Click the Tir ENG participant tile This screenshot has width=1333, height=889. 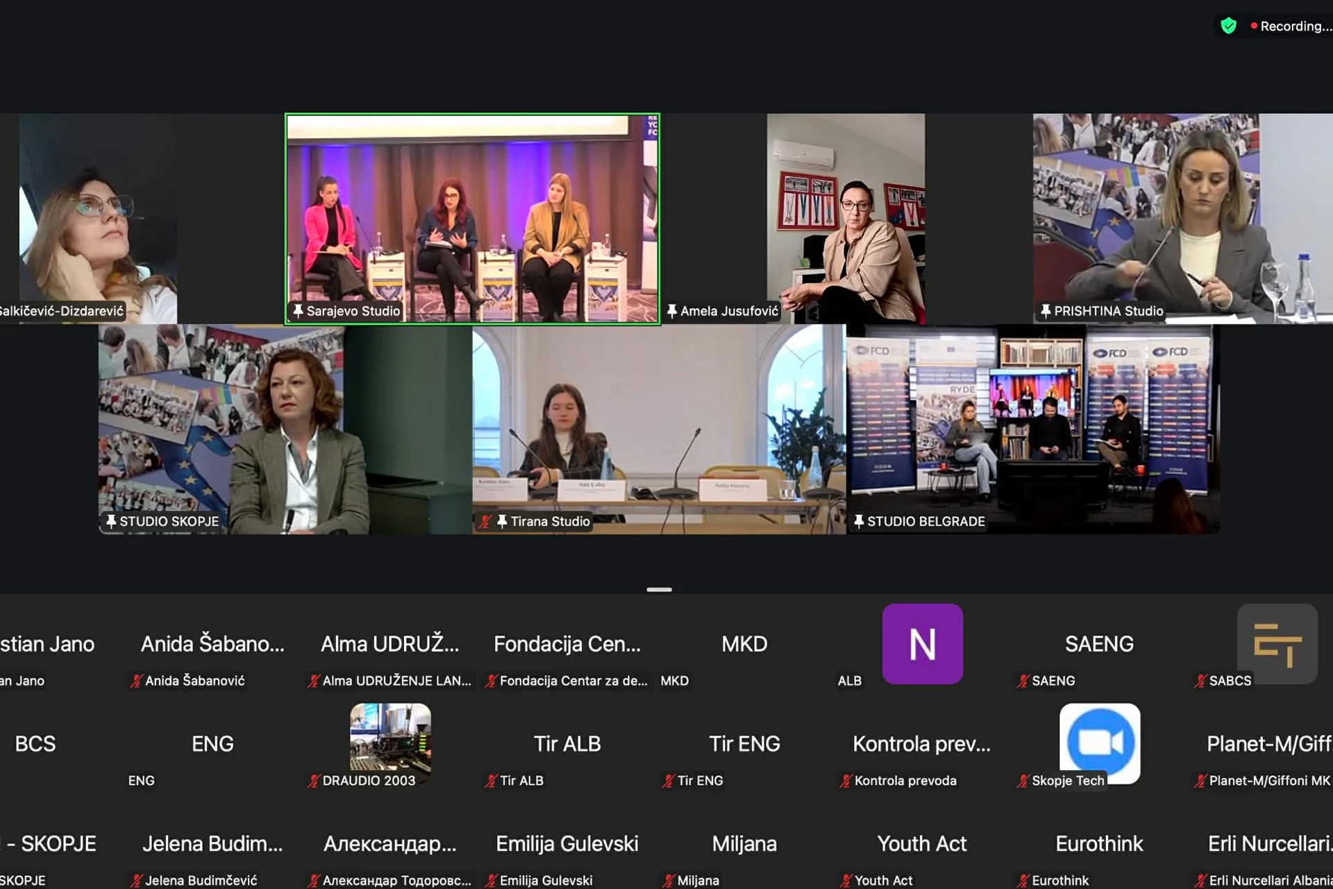(744, 745)
